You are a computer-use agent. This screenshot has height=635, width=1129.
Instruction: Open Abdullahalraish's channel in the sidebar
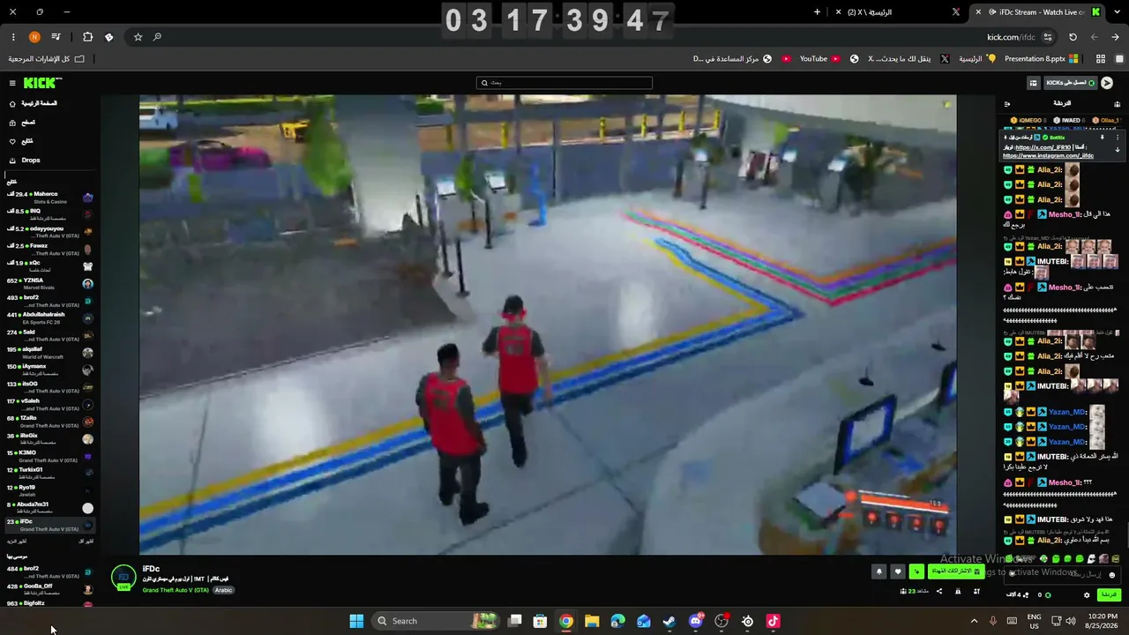coord(49,318)
